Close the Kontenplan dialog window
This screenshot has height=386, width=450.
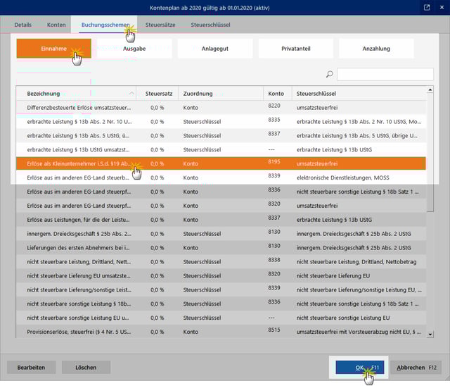[442, 7]
